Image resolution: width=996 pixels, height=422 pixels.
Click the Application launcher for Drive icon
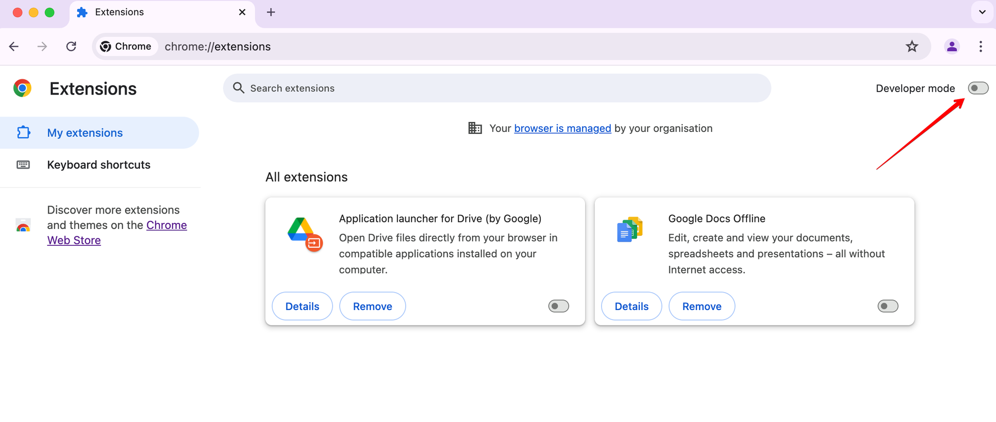pyautogui.click(x=305, y=233)
